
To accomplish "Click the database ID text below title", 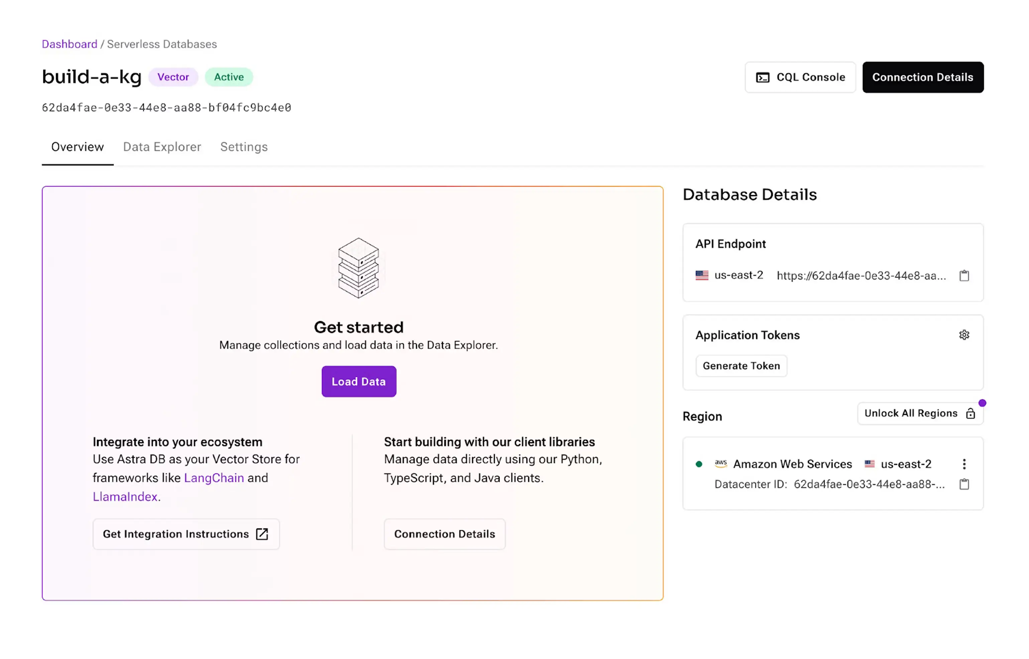I will click(x=166, y=107).
